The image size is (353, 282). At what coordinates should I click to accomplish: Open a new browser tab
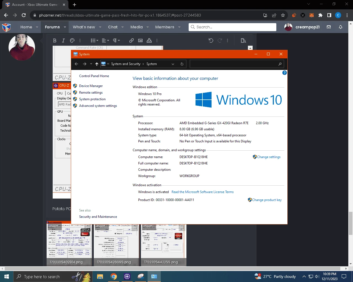click(74, 4)
